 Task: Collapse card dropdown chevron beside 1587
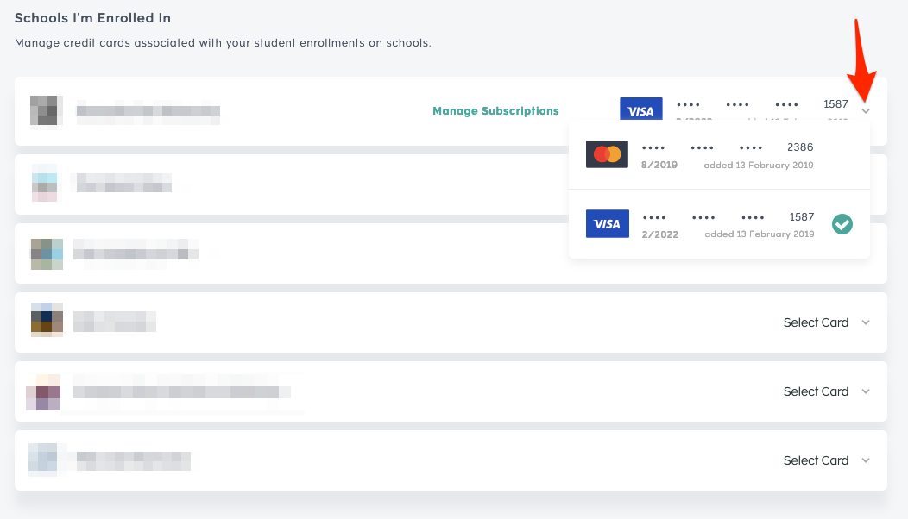866,111
